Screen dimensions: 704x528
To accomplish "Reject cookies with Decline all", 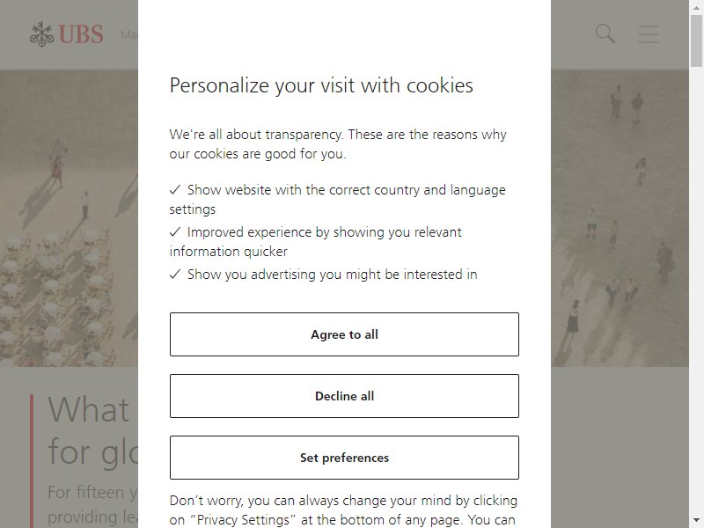I will pos(344,396).
